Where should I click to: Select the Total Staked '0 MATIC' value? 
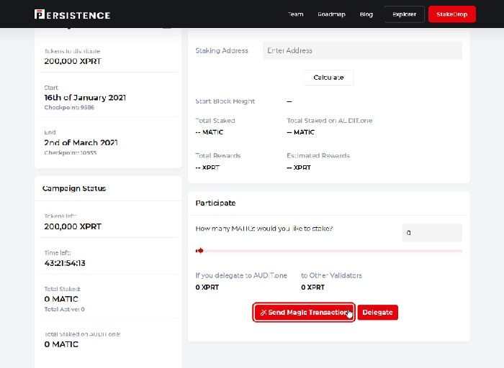coord(61,299)
